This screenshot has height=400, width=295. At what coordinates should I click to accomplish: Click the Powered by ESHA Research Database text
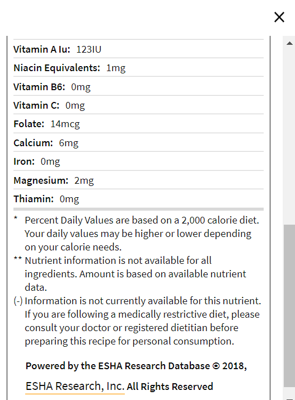pyautogui.click(x=136, y=366)
